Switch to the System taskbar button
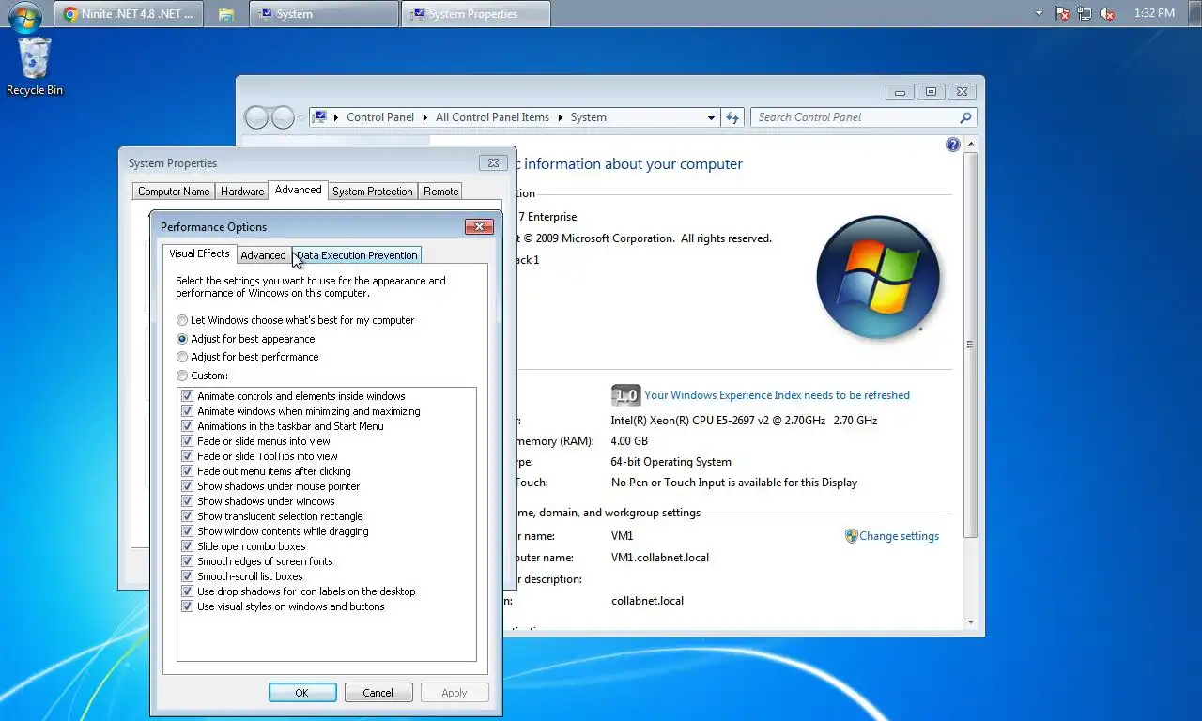 (324, 14)
